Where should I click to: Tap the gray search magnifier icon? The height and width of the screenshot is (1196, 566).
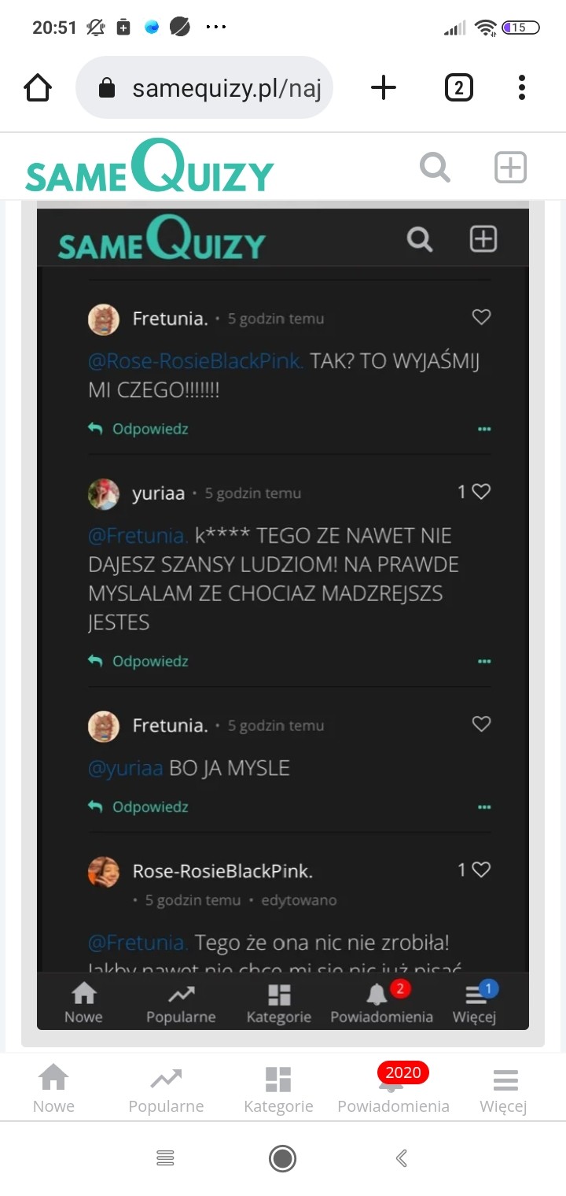(x=435, y=168)
